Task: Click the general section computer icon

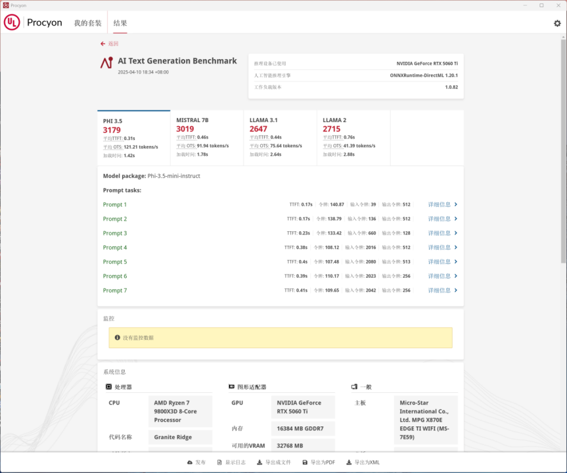Action: pos(354,386)
